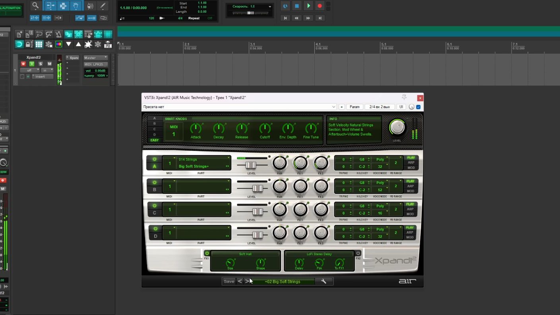Screen dimensions: 560x315
Task: Toggle the teal grid lines icon
Action: [108, 35]
